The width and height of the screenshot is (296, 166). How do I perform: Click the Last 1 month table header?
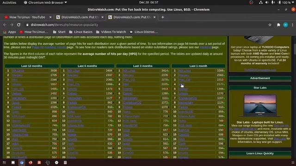[198, 66]
